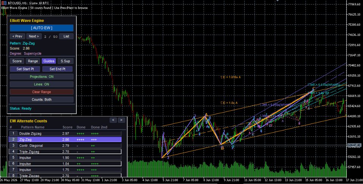Click the Pattern Name column header
The height and width of the screenshot is (184, 363).
[33, 127]
